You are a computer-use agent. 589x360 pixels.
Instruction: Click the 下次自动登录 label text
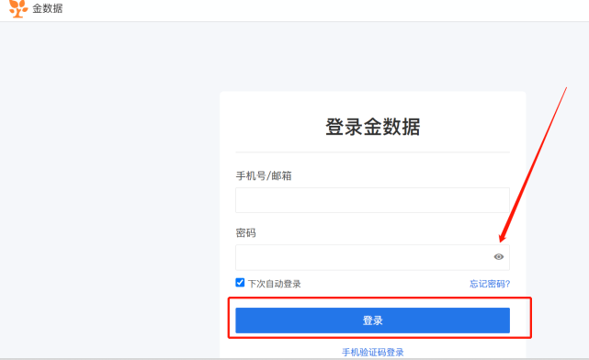(x=274, y=284)
